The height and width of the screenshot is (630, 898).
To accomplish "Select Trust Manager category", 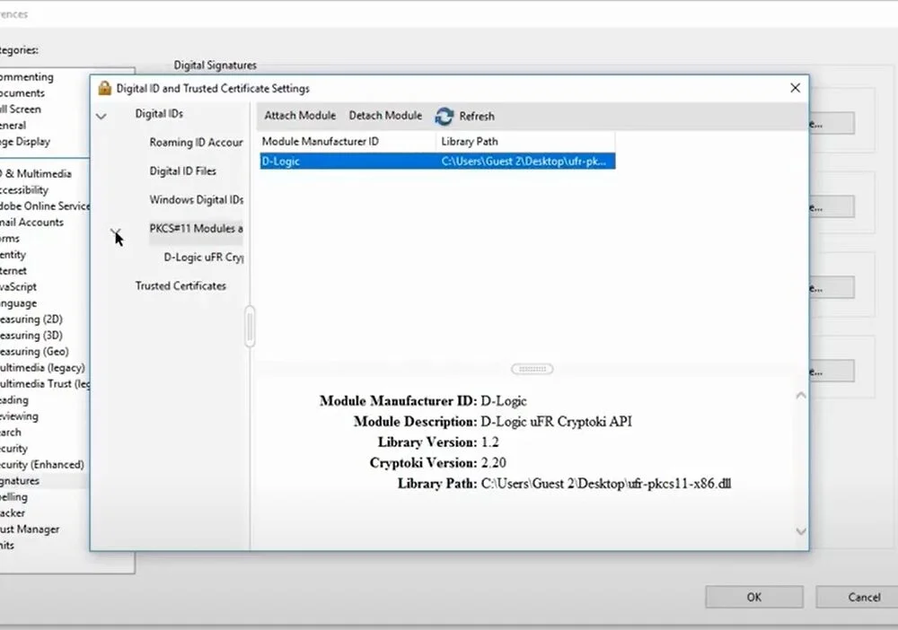I will (30, 529).
